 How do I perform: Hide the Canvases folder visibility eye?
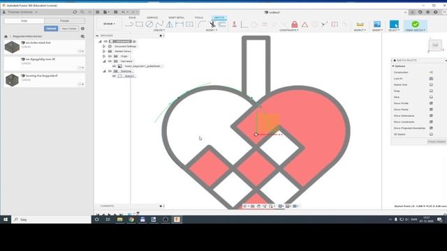pyautogui.click(x=110, y=61)
